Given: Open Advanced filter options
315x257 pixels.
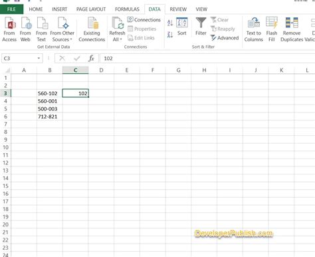Looking at the screenshot, I should (x=225, y=38).
